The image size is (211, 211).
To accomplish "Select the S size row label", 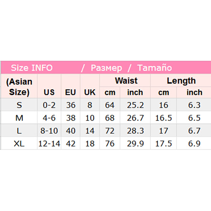I will pyautogui.click(x=19, y=105).
